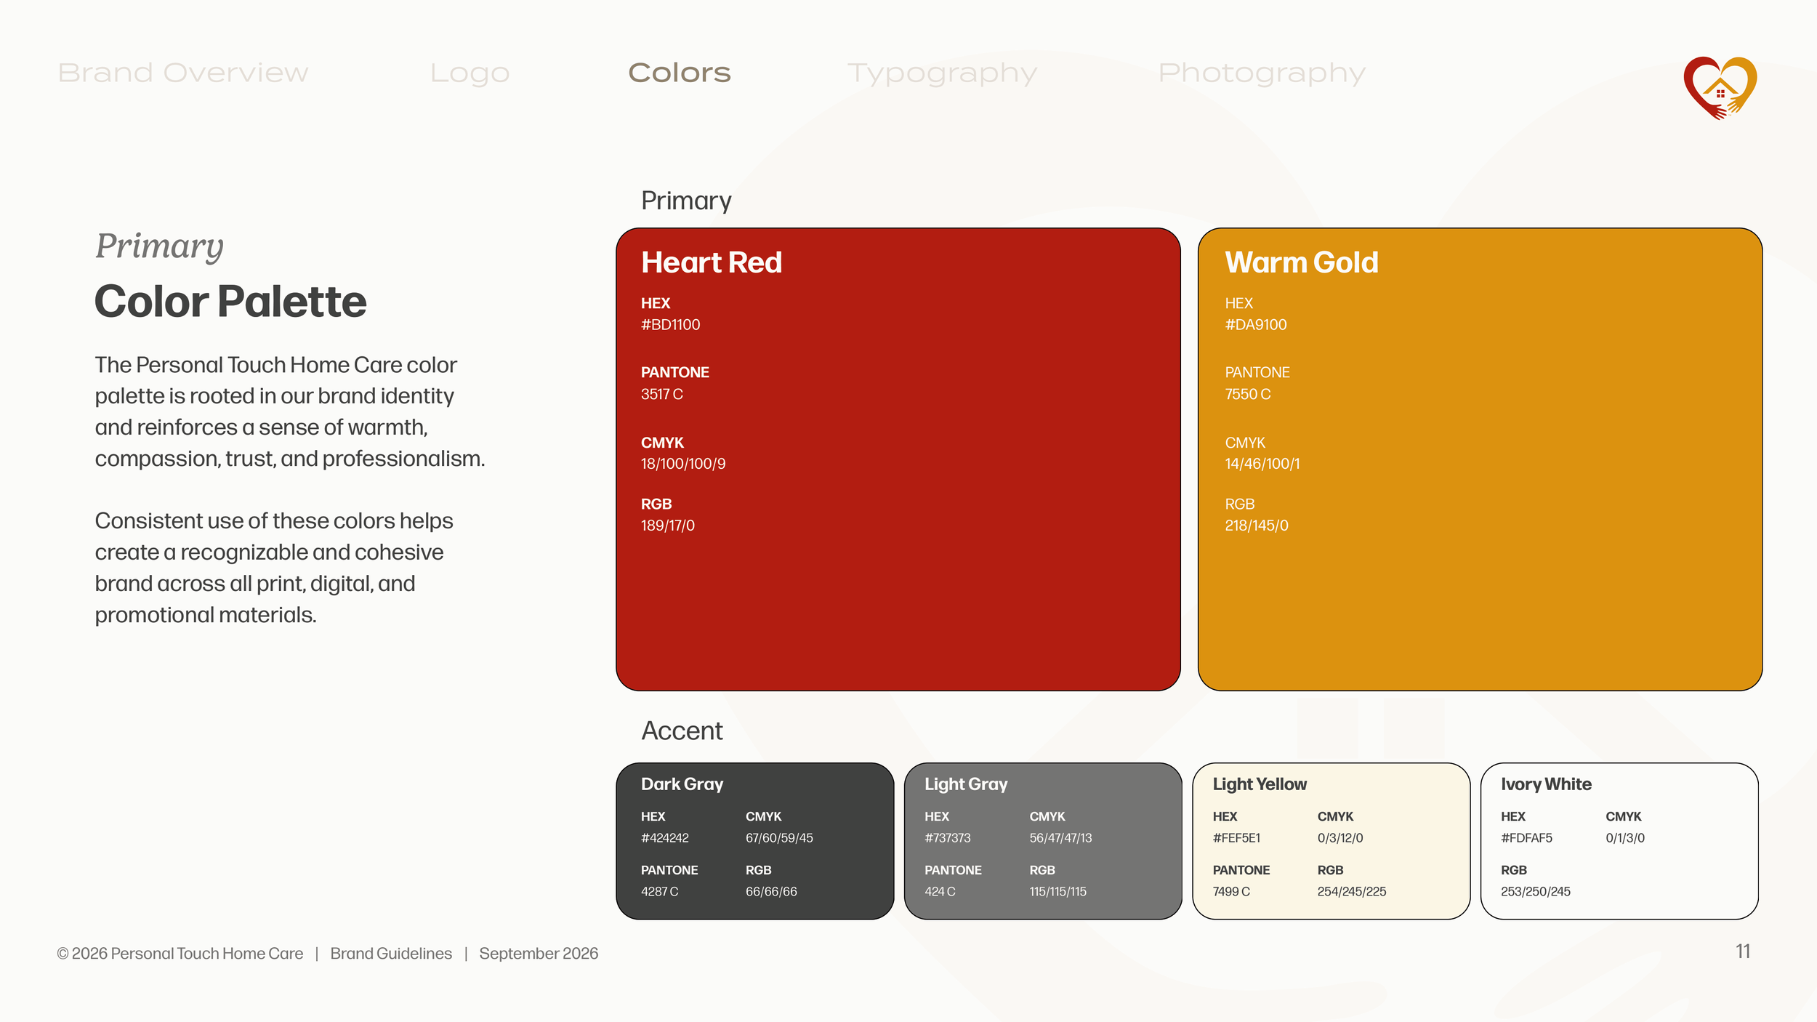1817x1022 pixels.
Task: Click Light Gray CMYK 56/47/47/13
Action: pos(1060,838)
